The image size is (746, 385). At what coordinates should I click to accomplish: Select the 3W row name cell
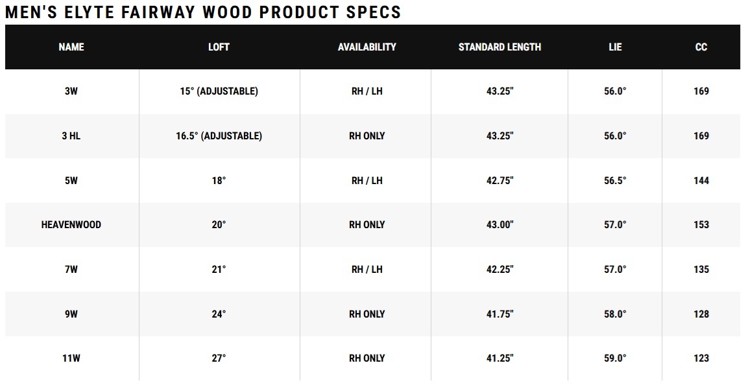[71, 91]
